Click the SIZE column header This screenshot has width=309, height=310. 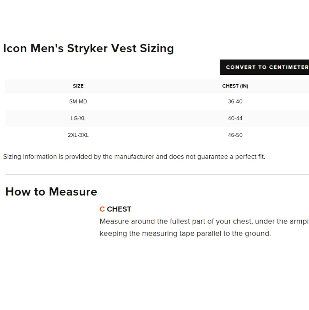point(78,86)
